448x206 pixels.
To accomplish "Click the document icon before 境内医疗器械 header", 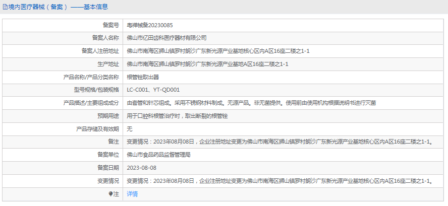I will [x=5, y=7].
